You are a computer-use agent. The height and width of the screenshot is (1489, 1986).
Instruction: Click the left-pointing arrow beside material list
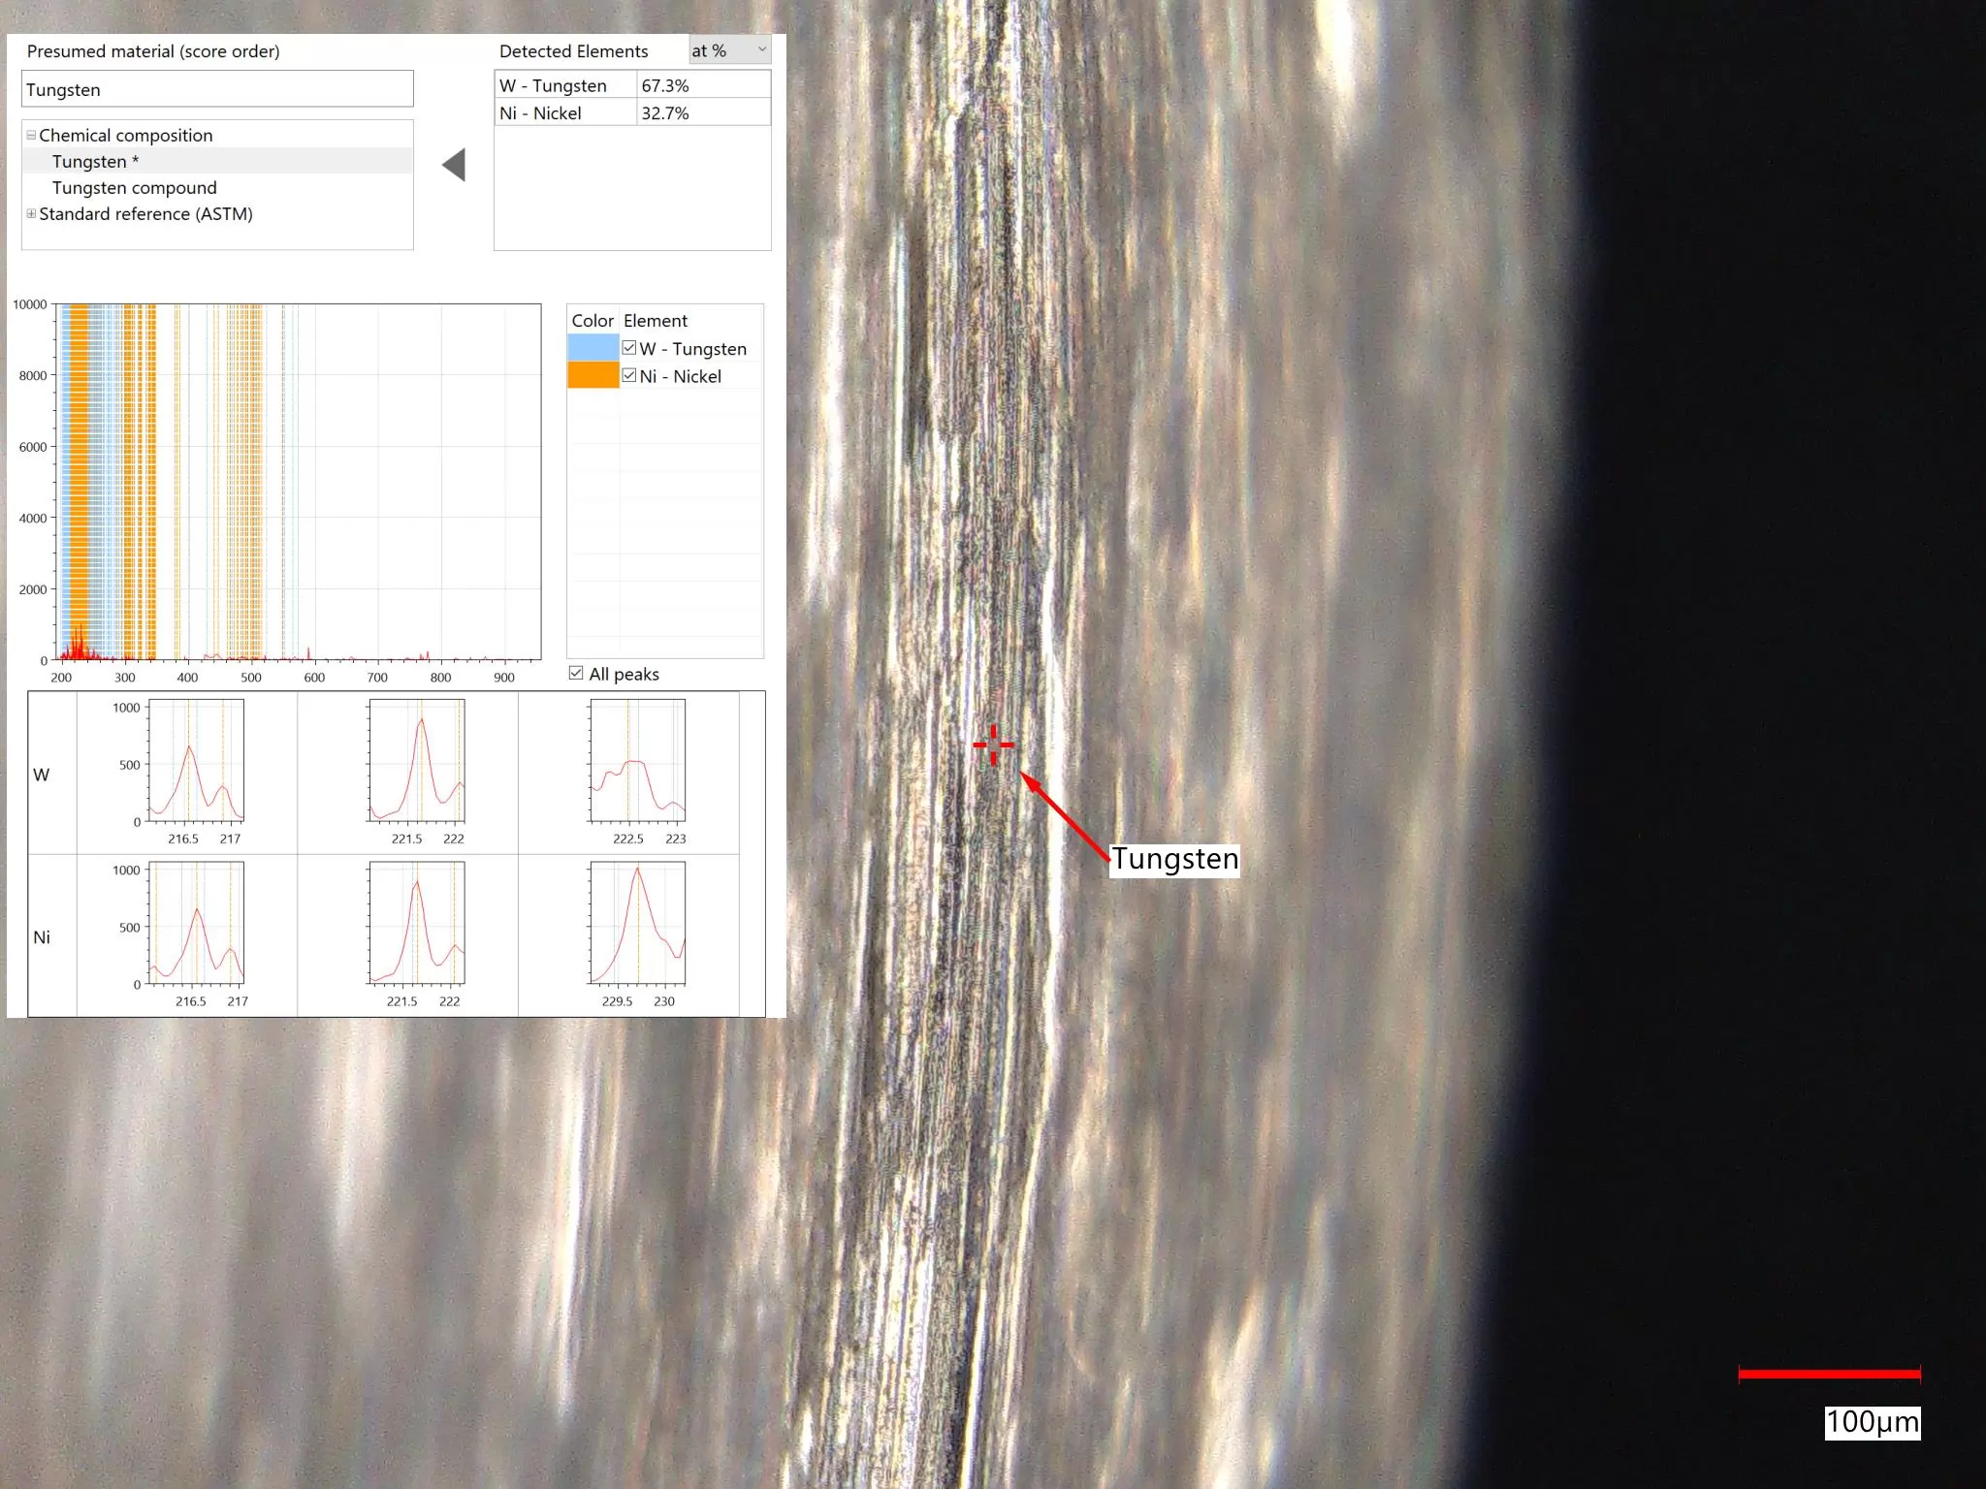[454, 165]
